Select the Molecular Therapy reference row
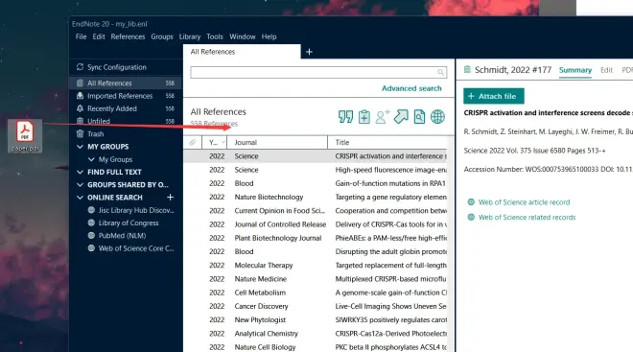The image size is (633, 352). pyautogui.click(x=316, y=266)
